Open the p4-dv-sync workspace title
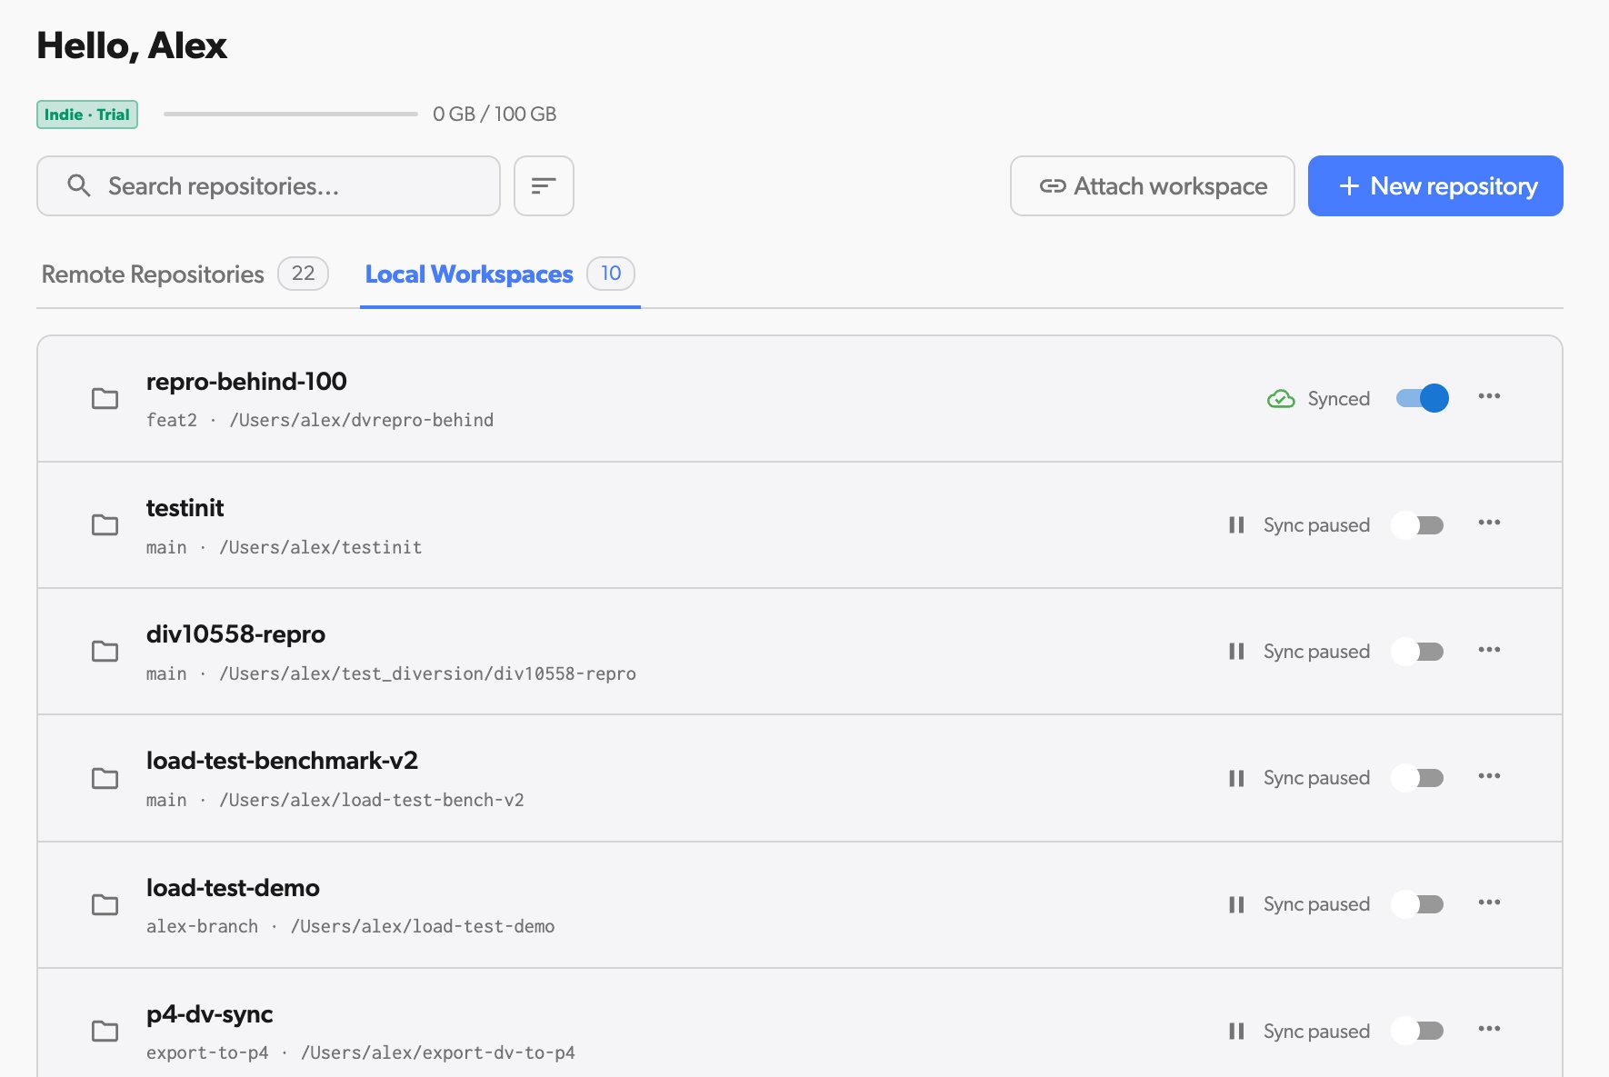This screenshot has height=1077, width=1609. pos(209,1014)
